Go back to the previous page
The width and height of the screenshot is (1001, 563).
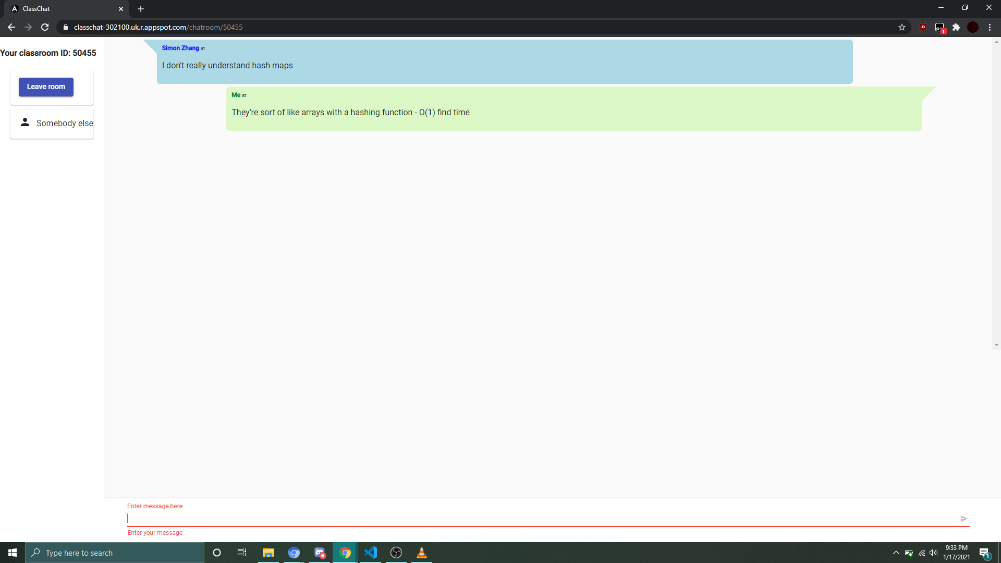(11, 27)
